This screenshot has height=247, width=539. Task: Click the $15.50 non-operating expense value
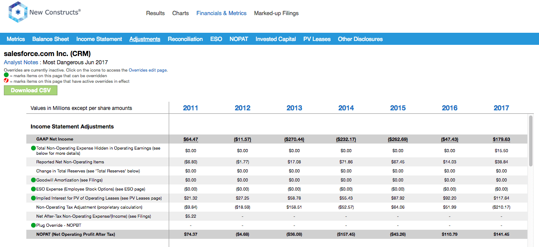tap(501, 151)
